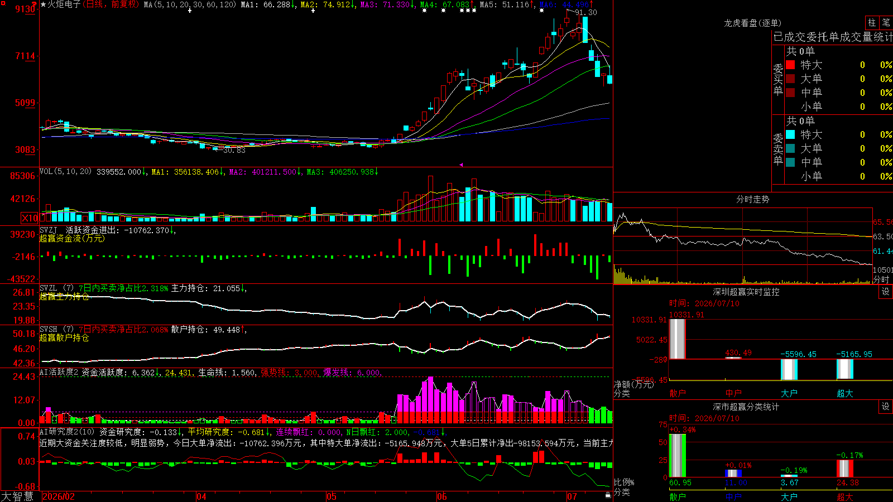Click the 平均研究度: -0.681 label
The image size is (893, 502).
228,432
